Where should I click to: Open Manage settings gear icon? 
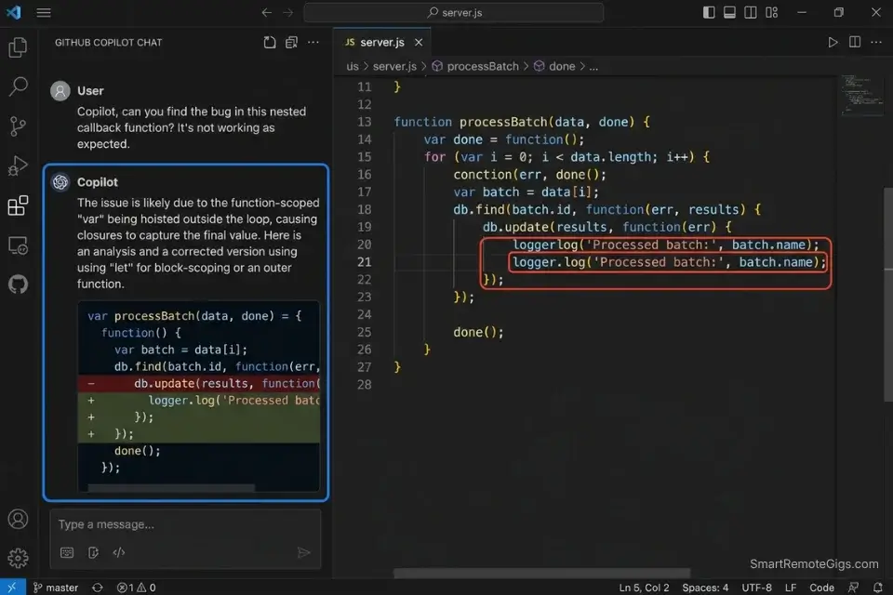[x=18, y=558]
